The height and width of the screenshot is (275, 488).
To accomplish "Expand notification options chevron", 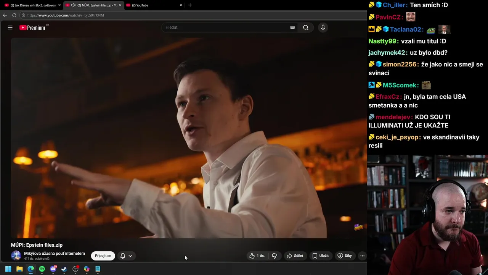I will [130, 256].
